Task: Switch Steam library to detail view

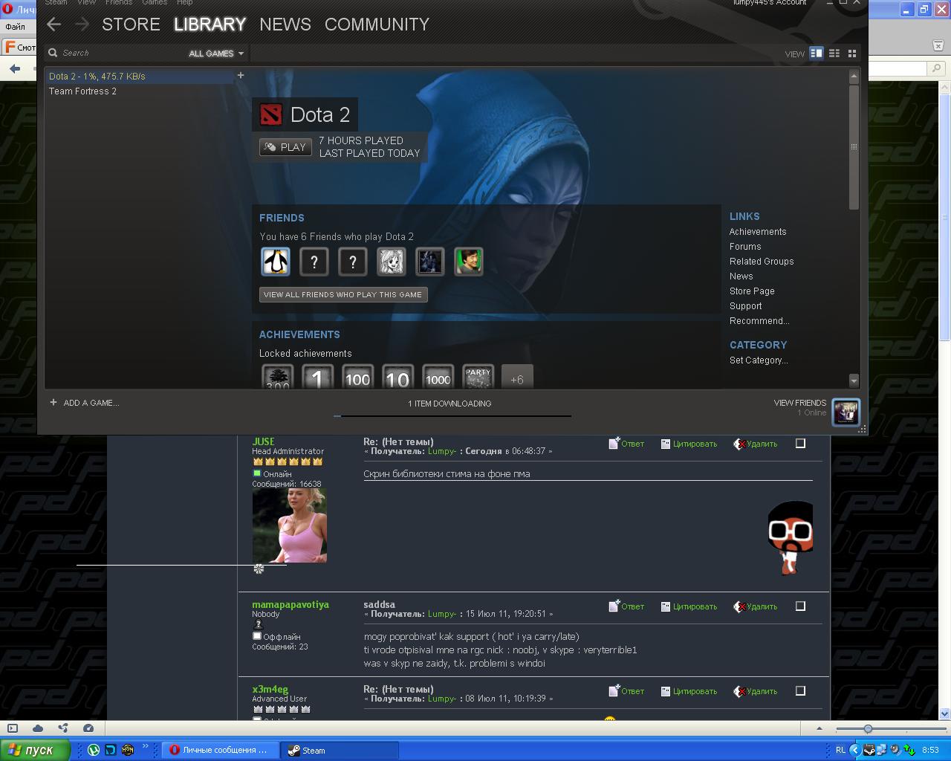Action: click(817, 53)
